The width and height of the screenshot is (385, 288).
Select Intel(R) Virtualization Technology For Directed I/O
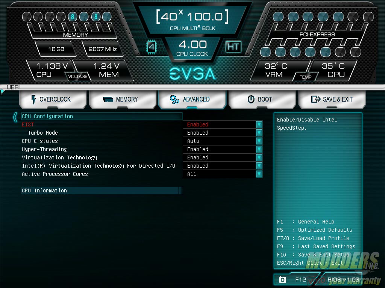(99, 166)
